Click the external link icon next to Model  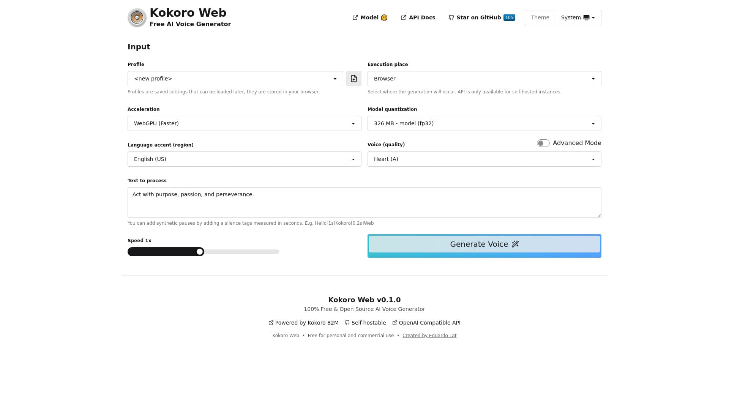[355, 17]
